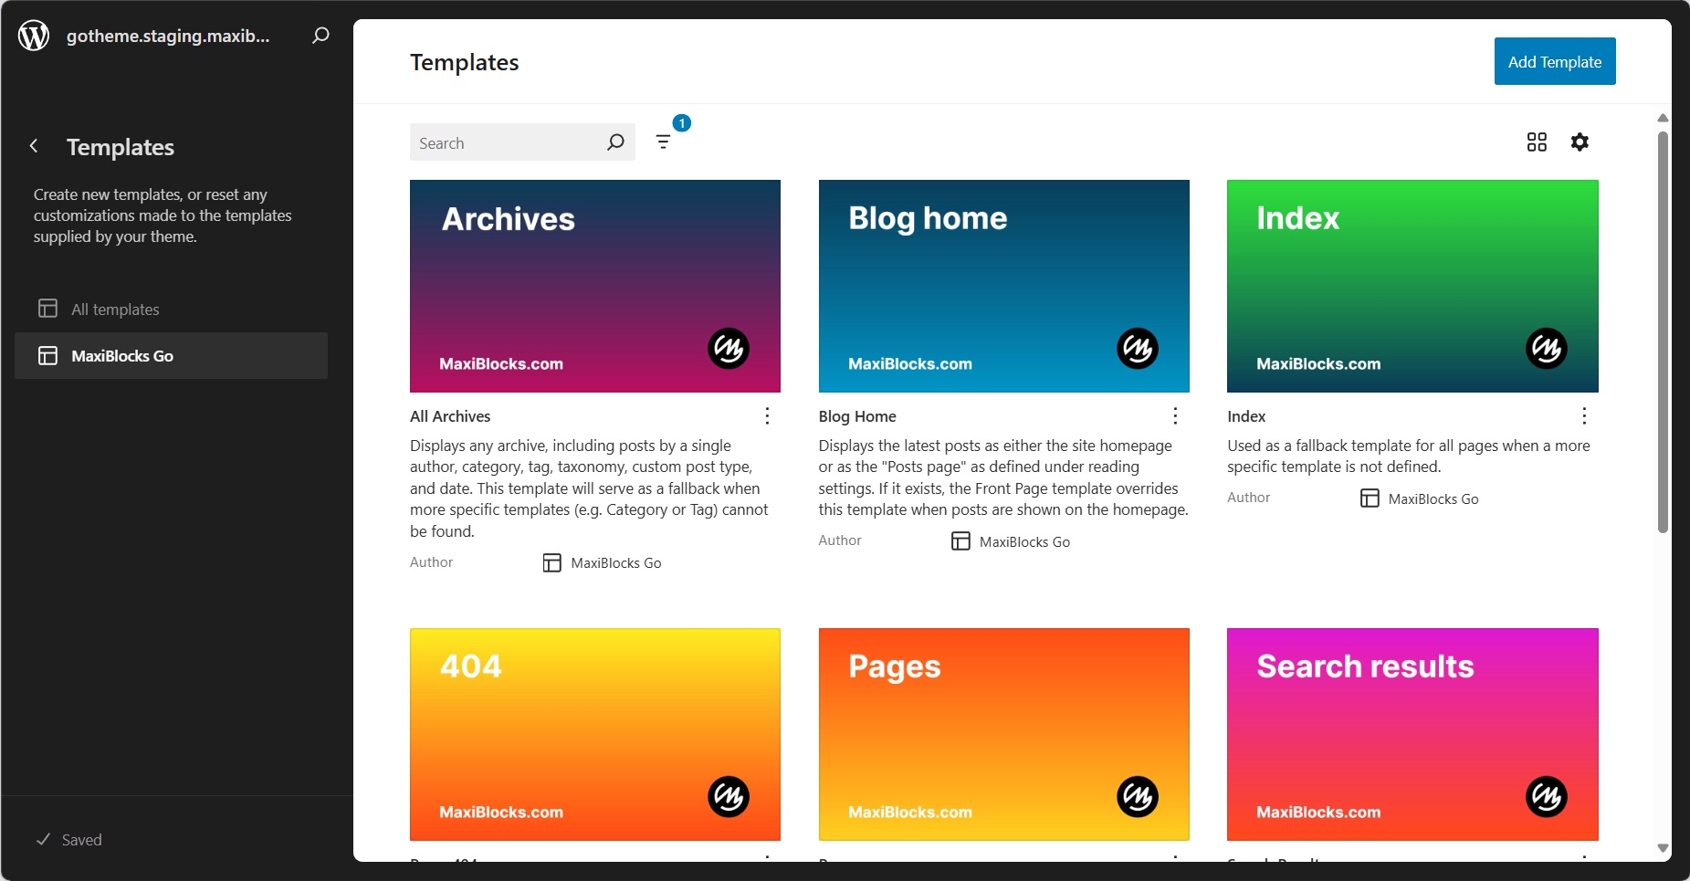The width and height of the screenshot is (1690, 881).
Task: Switch layout using the grid view icon
Action: [x=1537, y=142]
